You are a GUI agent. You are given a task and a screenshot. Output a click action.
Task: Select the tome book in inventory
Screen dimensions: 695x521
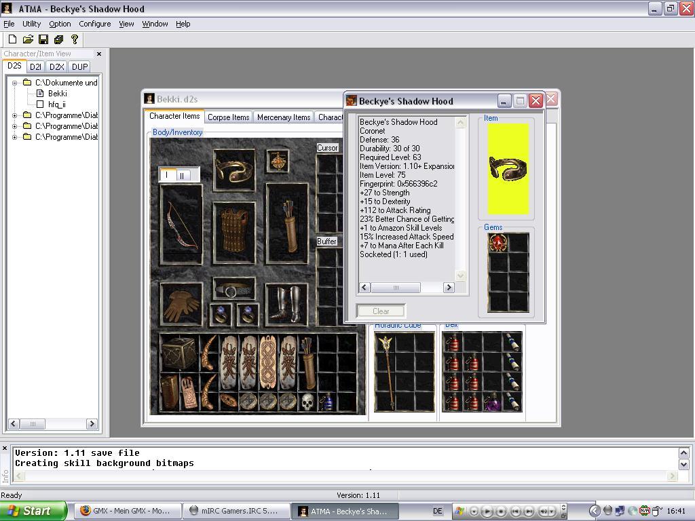(x=168, y=392)
